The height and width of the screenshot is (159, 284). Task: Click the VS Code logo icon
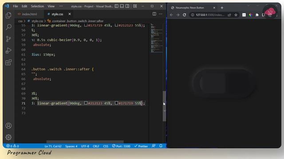[x=7, y=6]
